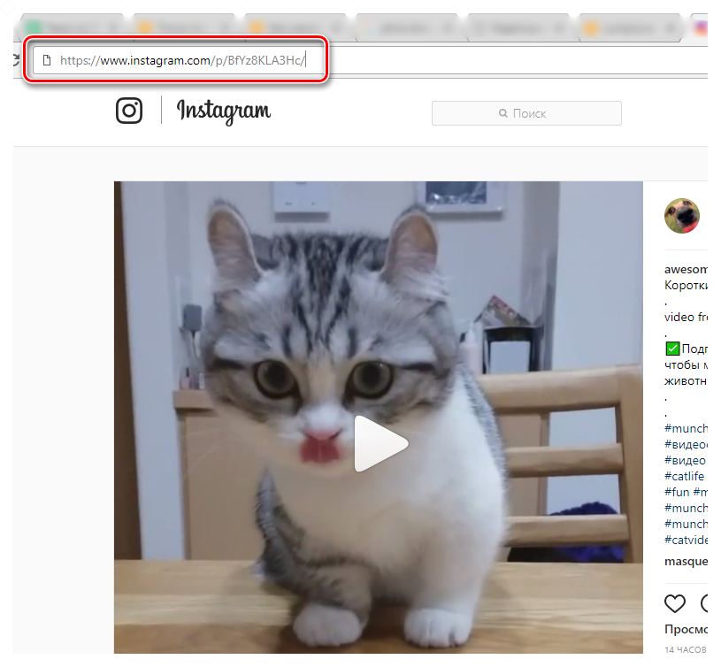Click the Instagram camera logo icon
This screenshot has height=667, width=721.
point(129,111)
